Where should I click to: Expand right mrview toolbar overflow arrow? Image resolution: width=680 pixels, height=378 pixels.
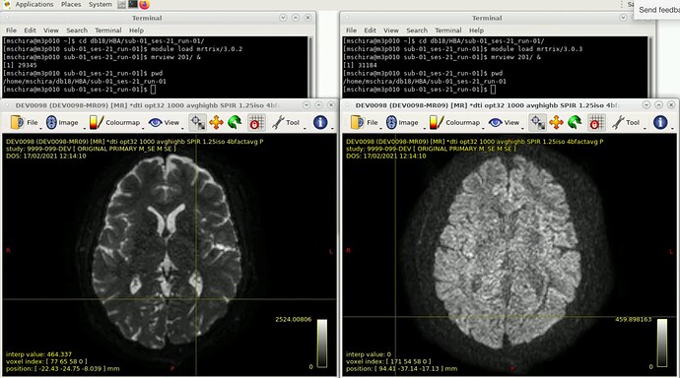pos(673,128)
